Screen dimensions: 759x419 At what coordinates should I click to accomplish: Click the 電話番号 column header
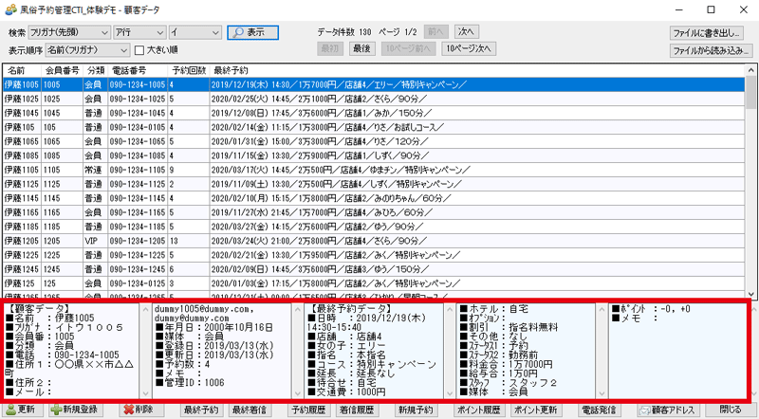pos(129,70)
